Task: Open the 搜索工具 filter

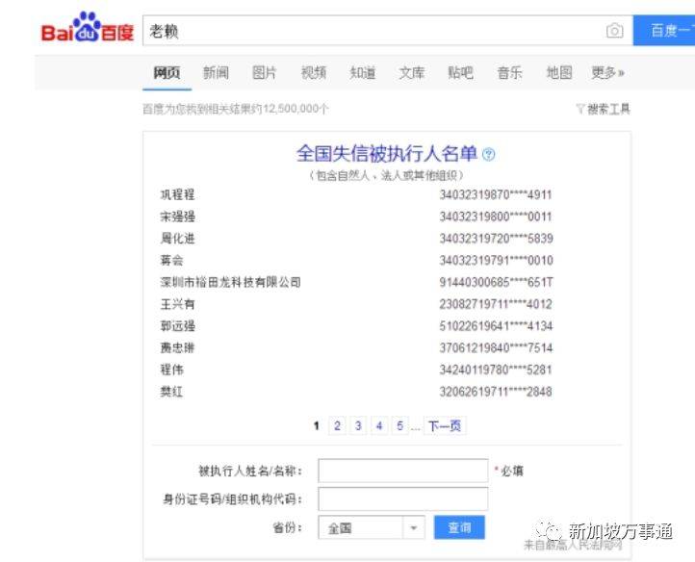Action: tap(603, 109)
